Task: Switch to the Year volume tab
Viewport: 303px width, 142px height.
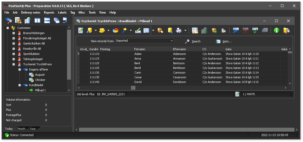Action: click(33, 129)
